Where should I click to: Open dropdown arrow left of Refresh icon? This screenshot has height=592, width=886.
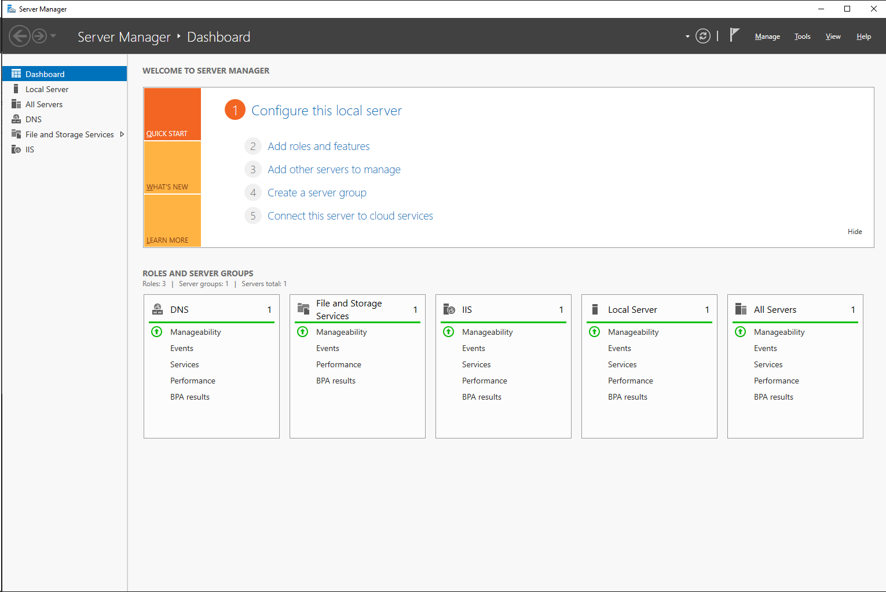[x=687, y=36]
